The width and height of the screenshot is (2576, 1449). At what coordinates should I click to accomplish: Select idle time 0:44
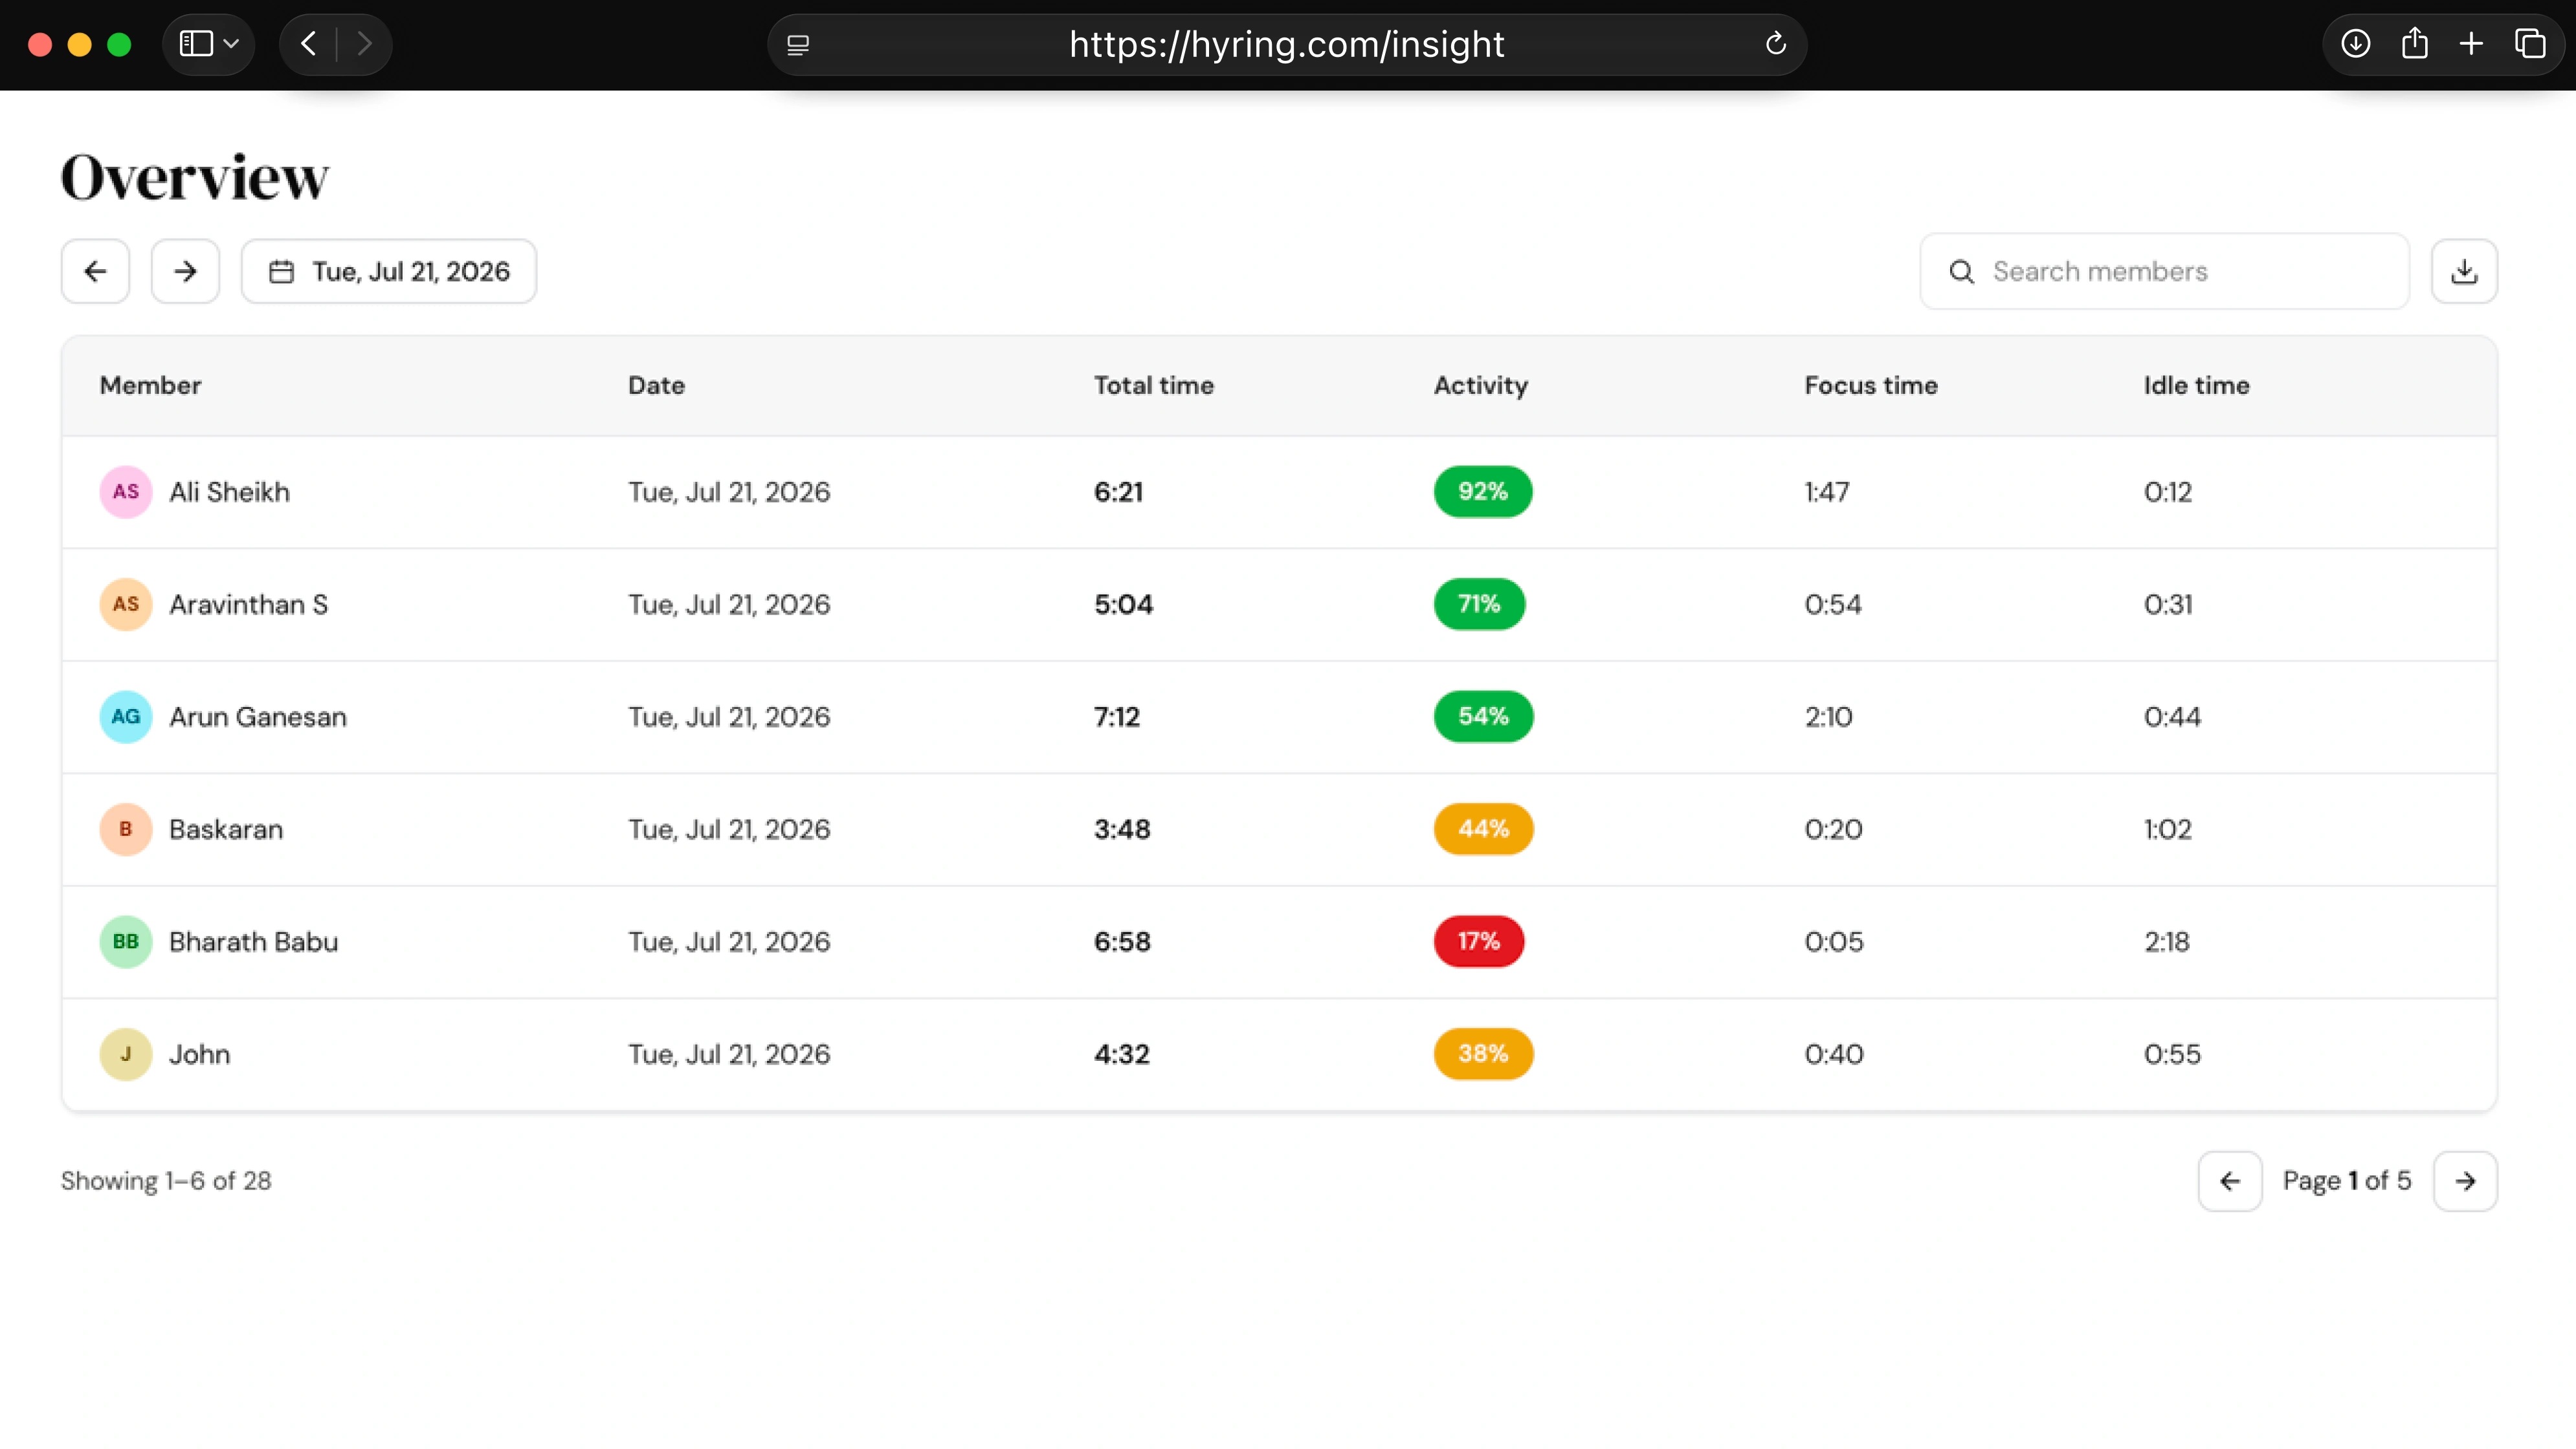tap(2172, 717)
